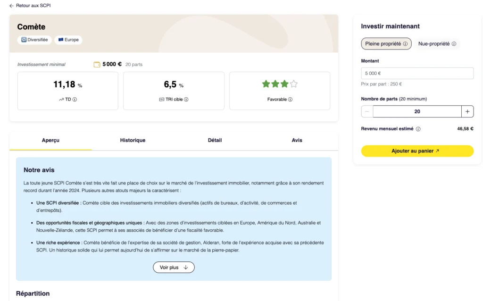Click the Europe badge under Comète
The image size is (483, 301).
click(x=68, y=40)
